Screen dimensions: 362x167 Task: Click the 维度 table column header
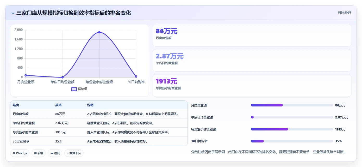(x=16, y=105)
